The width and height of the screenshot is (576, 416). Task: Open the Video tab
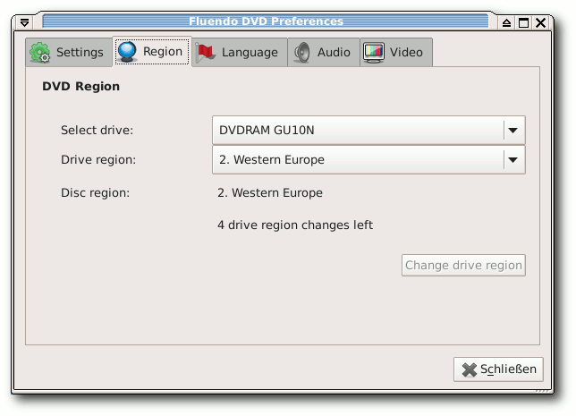396,52
